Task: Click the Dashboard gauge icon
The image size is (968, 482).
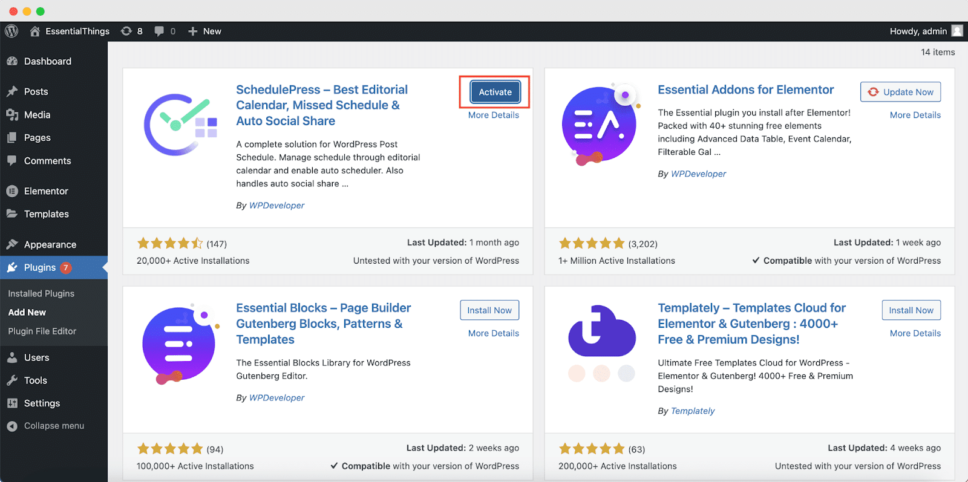Action: click(x=12, y=61)
